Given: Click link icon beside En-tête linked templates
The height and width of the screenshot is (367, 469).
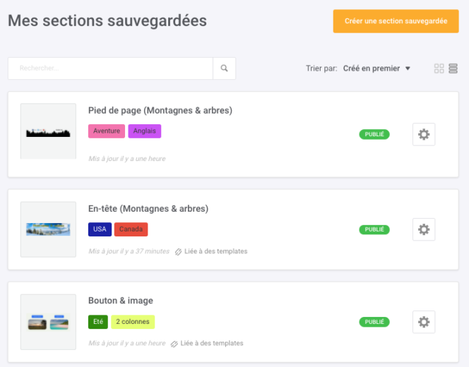Looking at the screenshot, I should click(x=179, y=251).
